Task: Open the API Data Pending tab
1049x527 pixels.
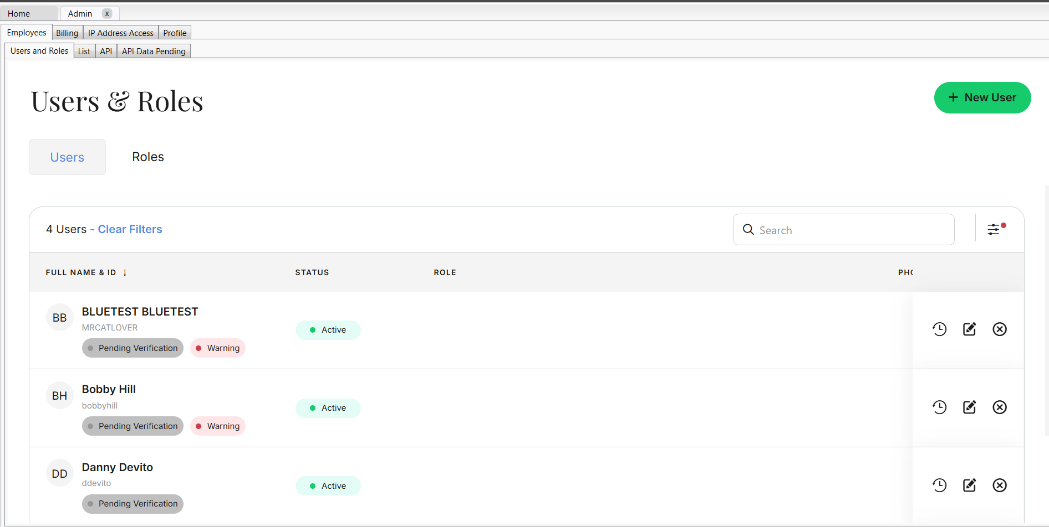Action: (154, 51)
